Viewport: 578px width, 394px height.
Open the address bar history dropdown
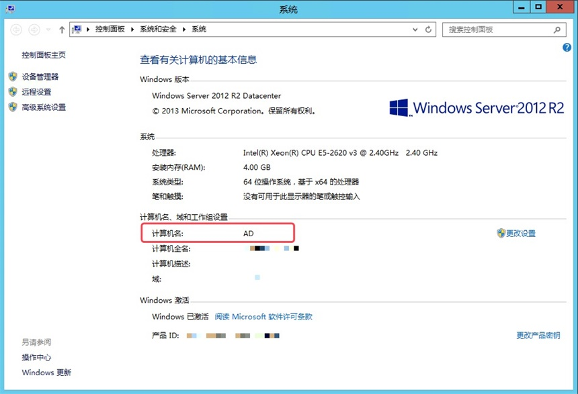coord(415,30)
